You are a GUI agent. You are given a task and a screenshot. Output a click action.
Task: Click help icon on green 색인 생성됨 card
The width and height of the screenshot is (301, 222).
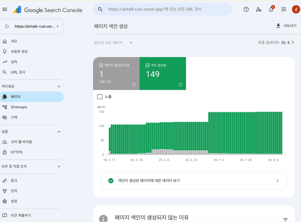point(181,85)
